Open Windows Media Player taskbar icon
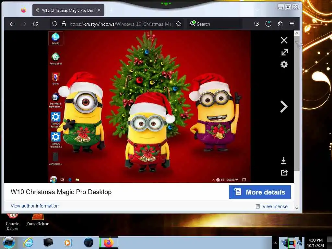The image size is (332, 249). click(x=68, y=243)
